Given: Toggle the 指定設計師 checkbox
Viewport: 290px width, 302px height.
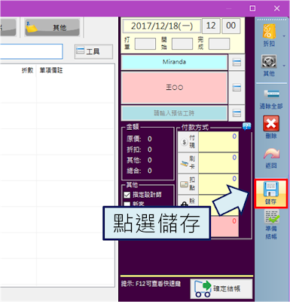Looking at the screenshot, I should [x=127, y=195].
